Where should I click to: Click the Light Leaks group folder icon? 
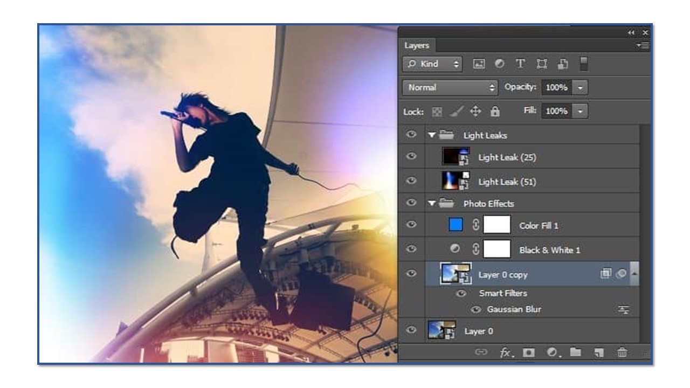click(x=447, y=135)
